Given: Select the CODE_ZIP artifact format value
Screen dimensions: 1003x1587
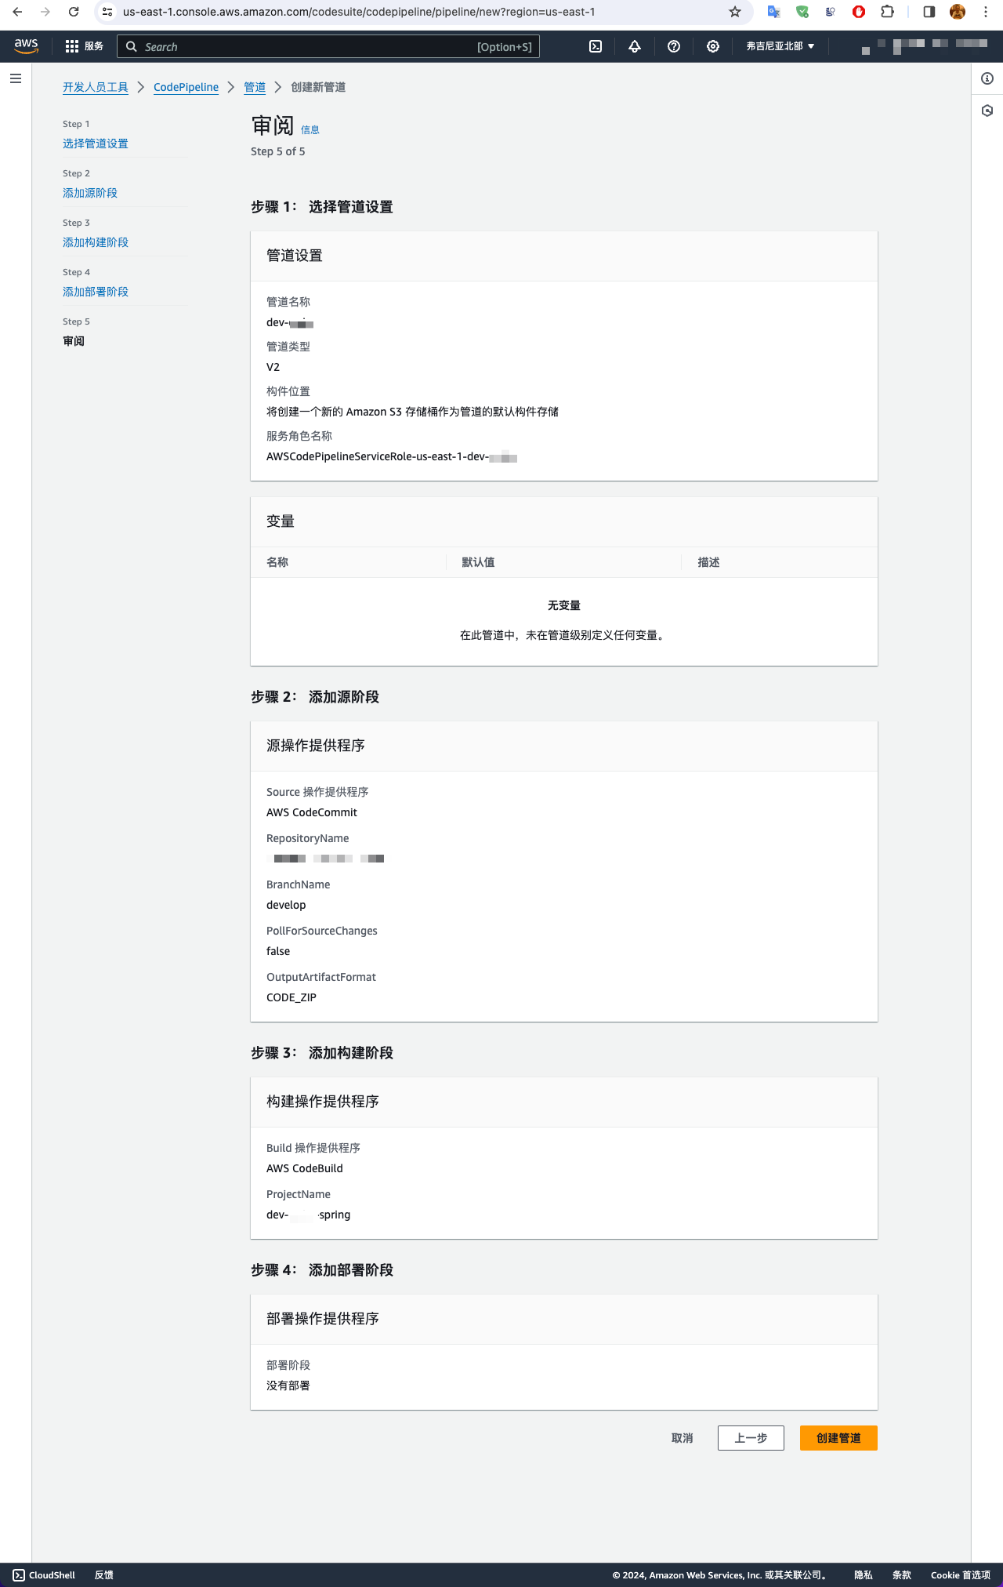Looking at the screenshot, I should coord(291,997).
